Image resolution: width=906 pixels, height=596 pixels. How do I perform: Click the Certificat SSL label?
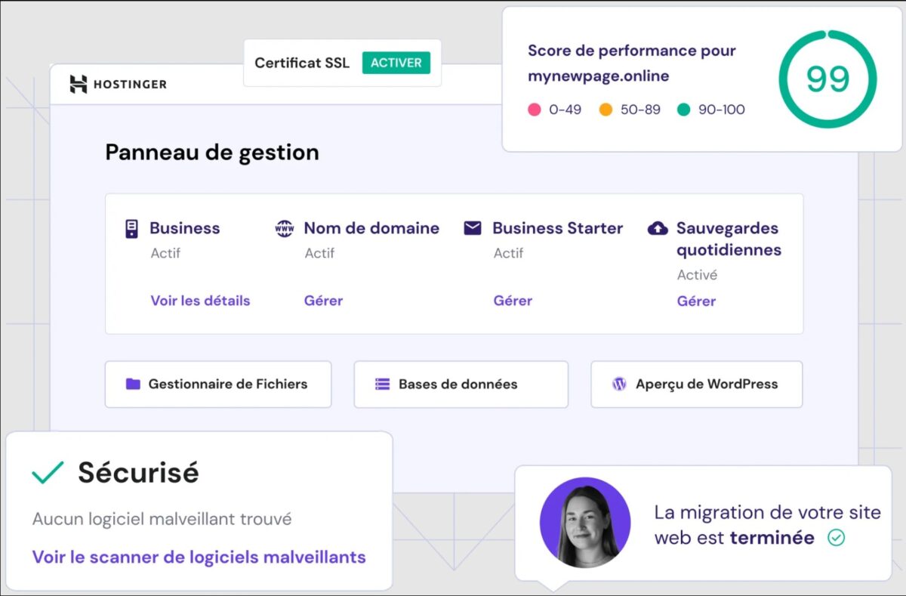[302, 63]
